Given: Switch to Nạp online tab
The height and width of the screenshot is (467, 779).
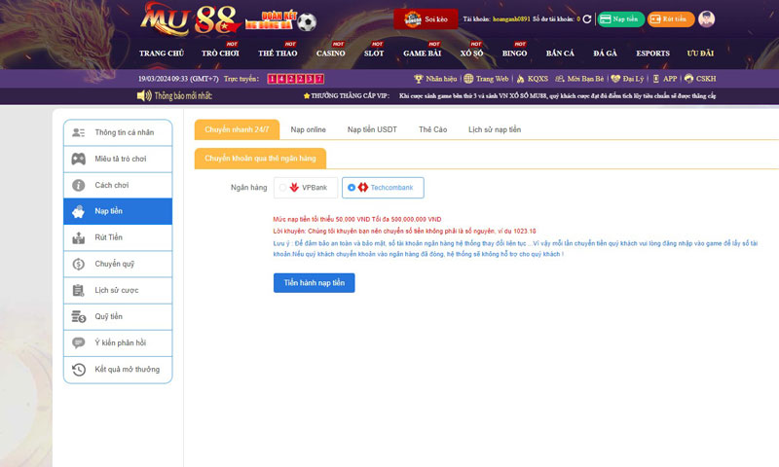Looking at the screenshot, I should pyautogui.click(x=308, y=129).
